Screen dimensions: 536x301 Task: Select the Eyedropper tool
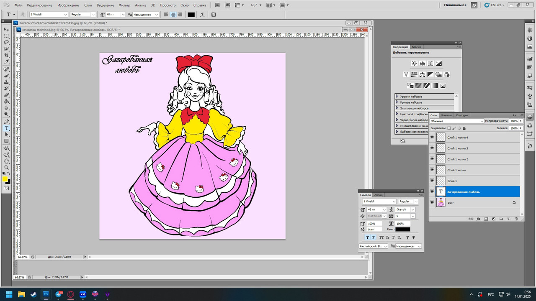[x=7, y=61]
